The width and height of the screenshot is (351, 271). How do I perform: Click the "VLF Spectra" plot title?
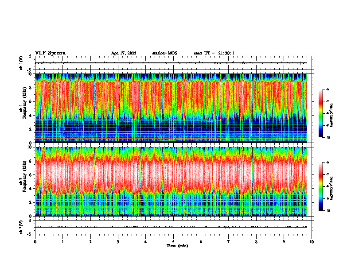pos(50,53)
